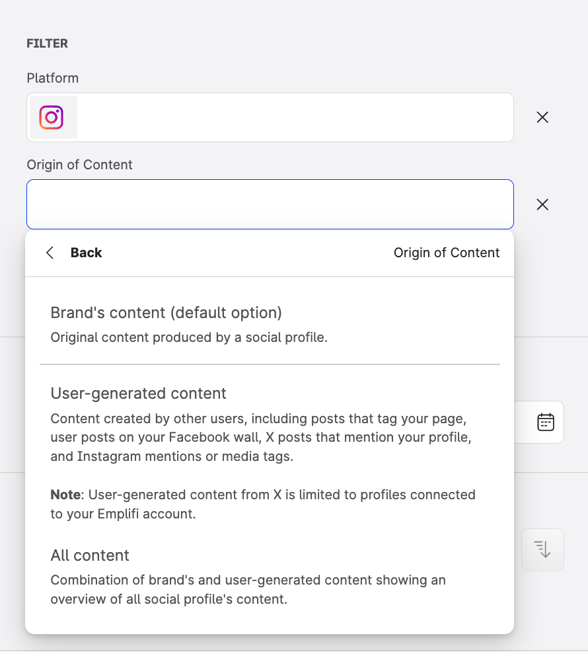Clear the Platform filter with the X icon
The width and height of the screenshot is (588, 652).
pos(542,117)
